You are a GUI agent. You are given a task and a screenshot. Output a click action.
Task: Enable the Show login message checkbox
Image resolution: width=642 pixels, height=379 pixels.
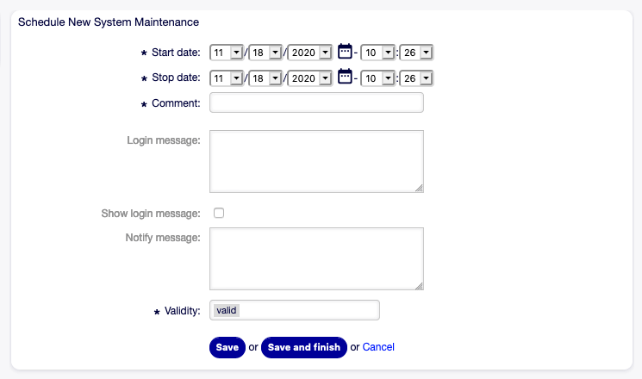[x=219, y=213]
